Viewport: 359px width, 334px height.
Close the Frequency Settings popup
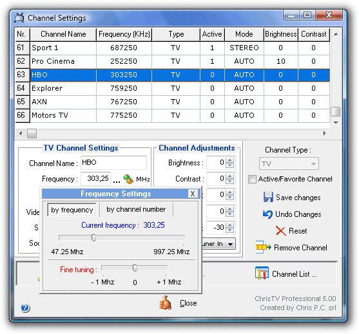(x=193, y=194)
